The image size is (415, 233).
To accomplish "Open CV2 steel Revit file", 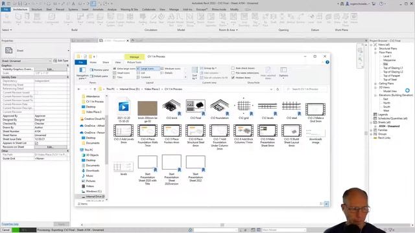I will coord(291,109).
